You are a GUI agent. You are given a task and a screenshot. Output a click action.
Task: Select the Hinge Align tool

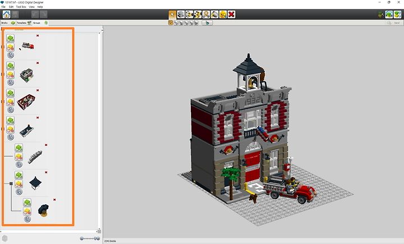198,15
